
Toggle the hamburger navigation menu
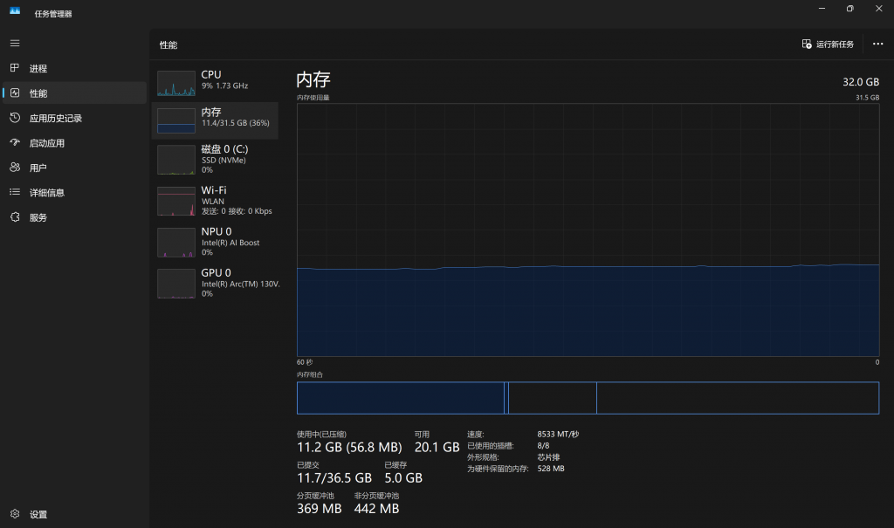click(x=15, y=43)
